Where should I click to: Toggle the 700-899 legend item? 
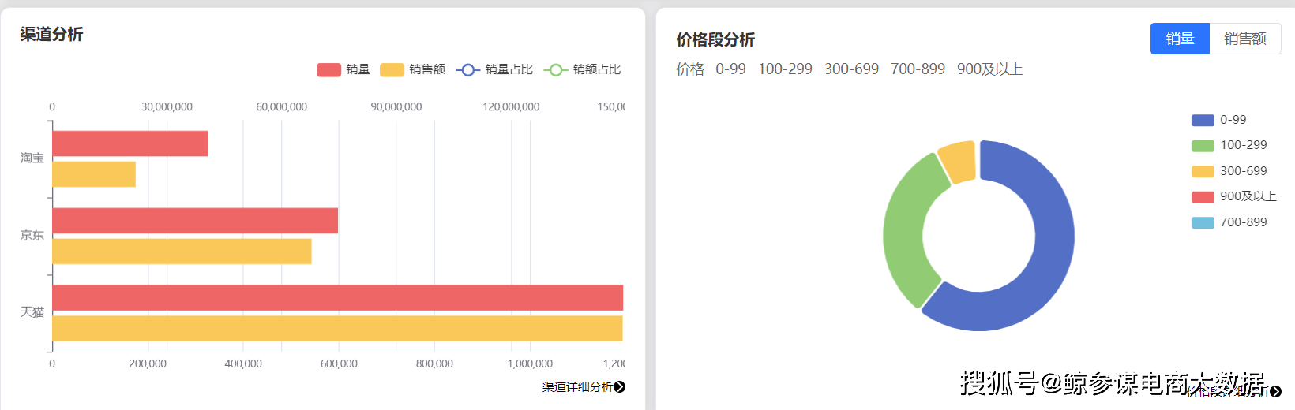tap(1229, 222)
